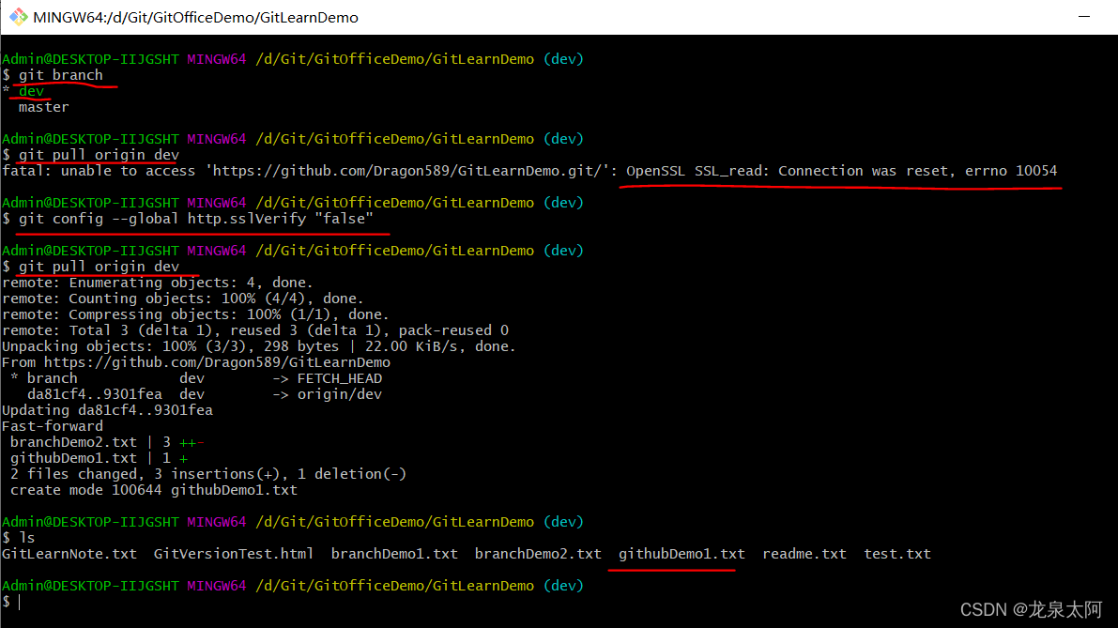Click the '2 files changed, 3 insertions(+)' summary
The height and width of the screenshot is (628, 1118).
[x=208, y=474]
